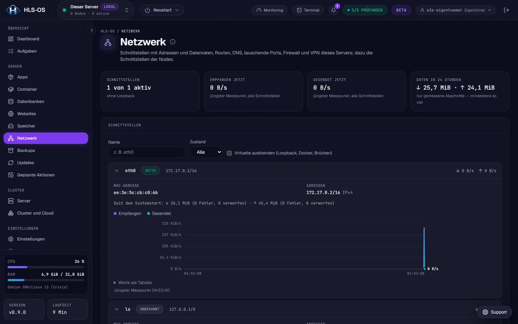Image resolution: width=518 pixels, height=324 pixels.
Task: Click the Speicher drive icon
Action: click(x=11, y=126)
